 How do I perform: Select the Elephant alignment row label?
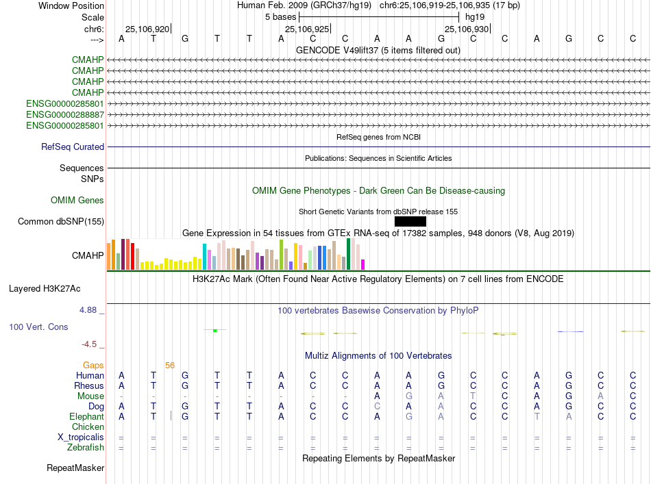[x=86, y=416]
